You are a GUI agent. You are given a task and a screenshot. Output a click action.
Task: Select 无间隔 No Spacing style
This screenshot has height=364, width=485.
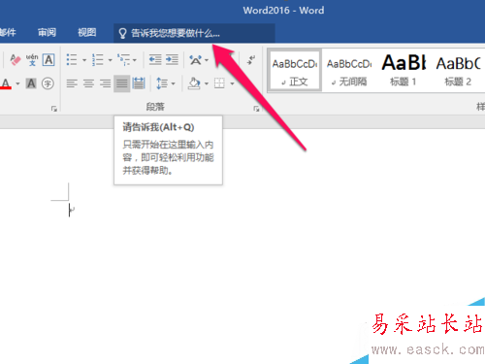click(x=349, y=71)
